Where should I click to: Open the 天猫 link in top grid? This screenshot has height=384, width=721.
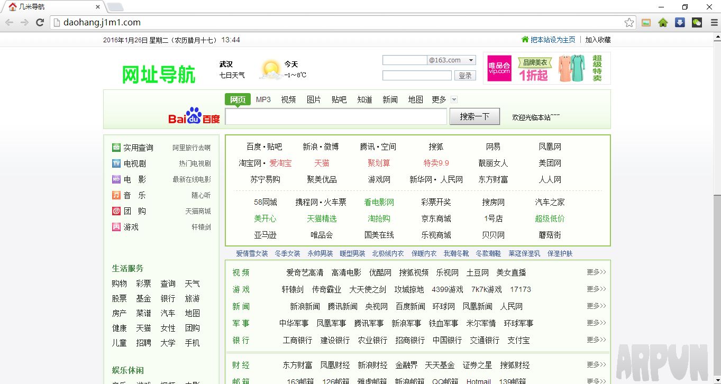click(x=322, y=163)
